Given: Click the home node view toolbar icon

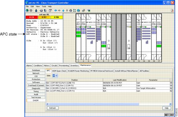Looking at the screenshot, I should [71, 11].
